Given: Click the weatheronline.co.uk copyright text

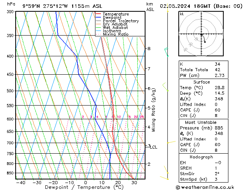Looking at the screenshot, I should tap(205, 187).
